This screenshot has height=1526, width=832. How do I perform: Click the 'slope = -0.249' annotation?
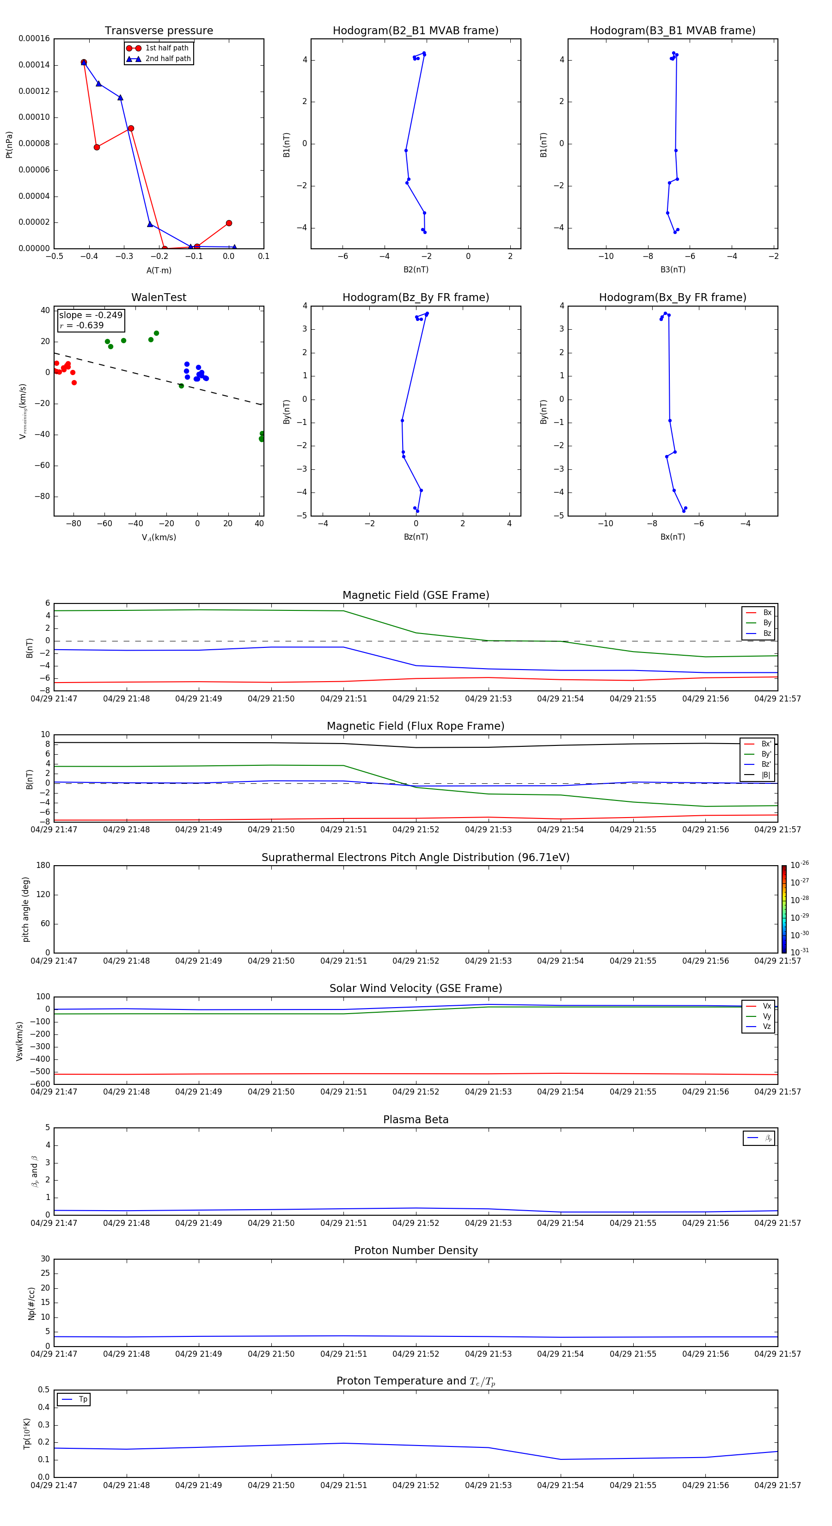pos(91,315)
